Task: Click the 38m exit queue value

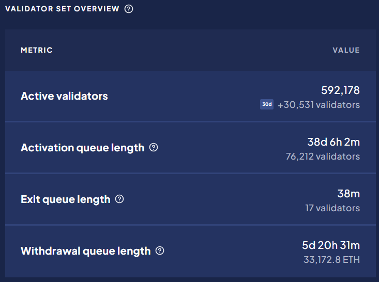Action: tap(348, 194)
